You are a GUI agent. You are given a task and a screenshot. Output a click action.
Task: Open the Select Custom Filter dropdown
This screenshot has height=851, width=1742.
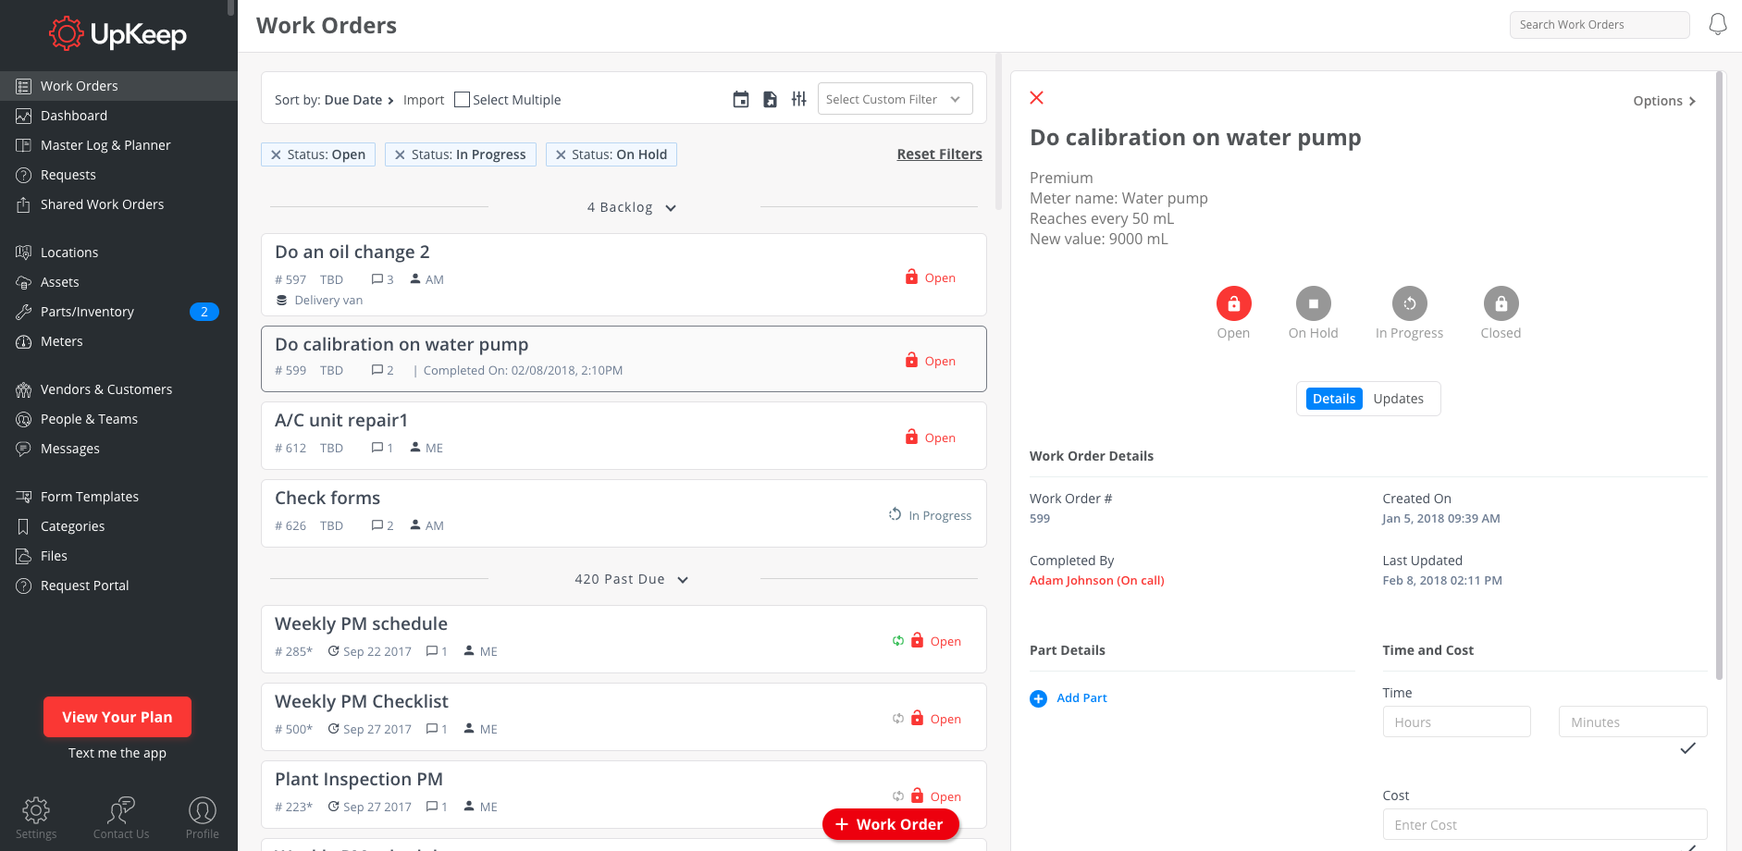pos(894,100)
